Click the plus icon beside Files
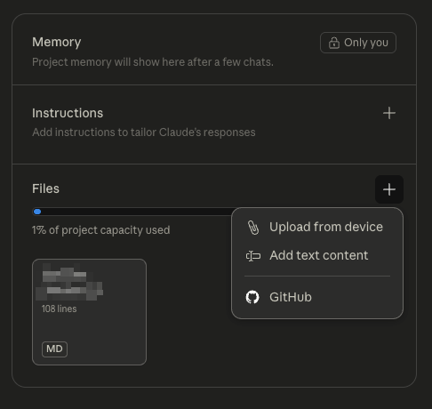Image resolution: width=432 pixels, height=409 pixels. (x=389, y=189)
